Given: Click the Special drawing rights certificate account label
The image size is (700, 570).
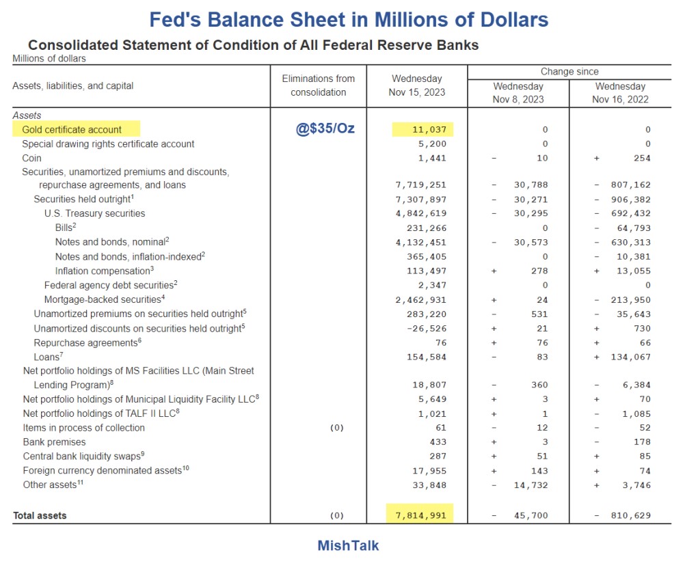Looking at the screenshot, I should click(108, 144).
